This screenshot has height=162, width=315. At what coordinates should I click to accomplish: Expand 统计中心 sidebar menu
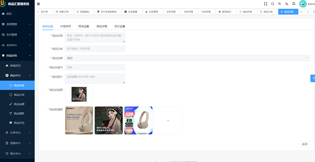pyautogui.click(x=17, y=154)
